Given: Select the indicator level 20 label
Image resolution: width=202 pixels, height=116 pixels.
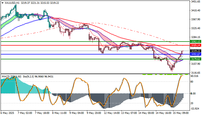Looking at the screenshot, I should tap(192, 103).
